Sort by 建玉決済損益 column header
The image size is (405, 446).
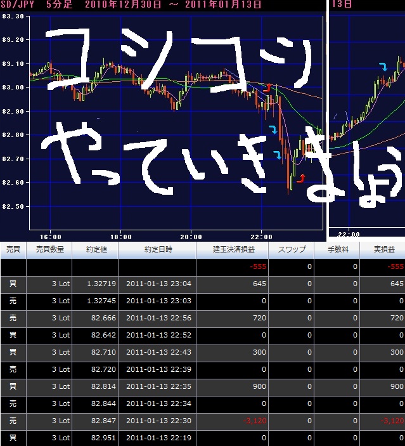coord(233,250)
